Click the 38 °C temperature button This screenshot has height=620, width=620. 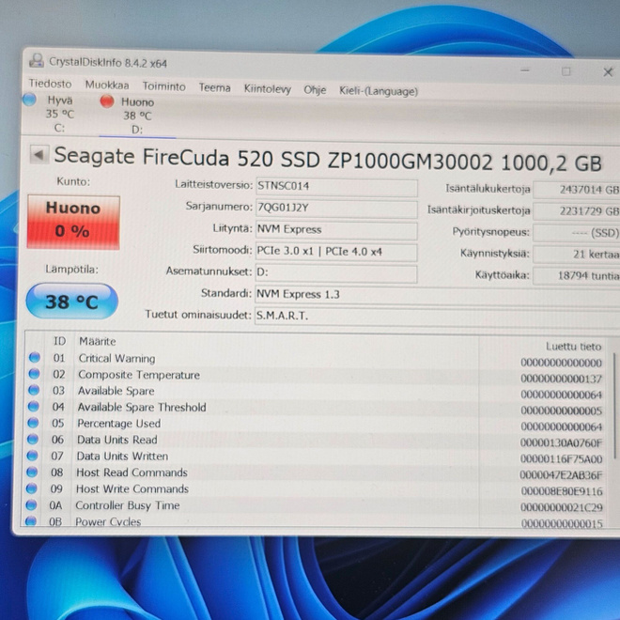[71, 302]
